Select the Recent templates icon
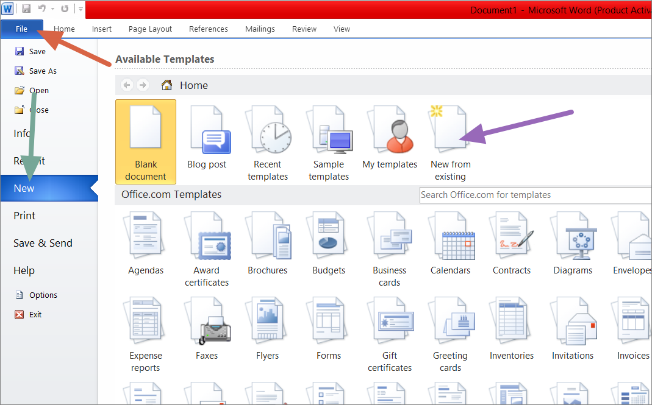The image size is (652, 405). tap(268, 139)
